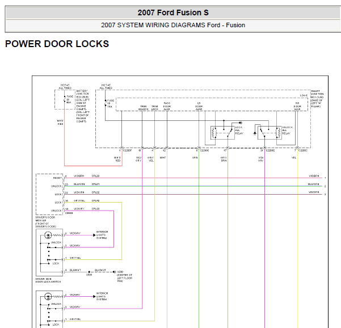Click the first "INTERIOR LIGHTS SYSTEM" label
The height and width of the screenshot is (328, 341).
[102, 235]
